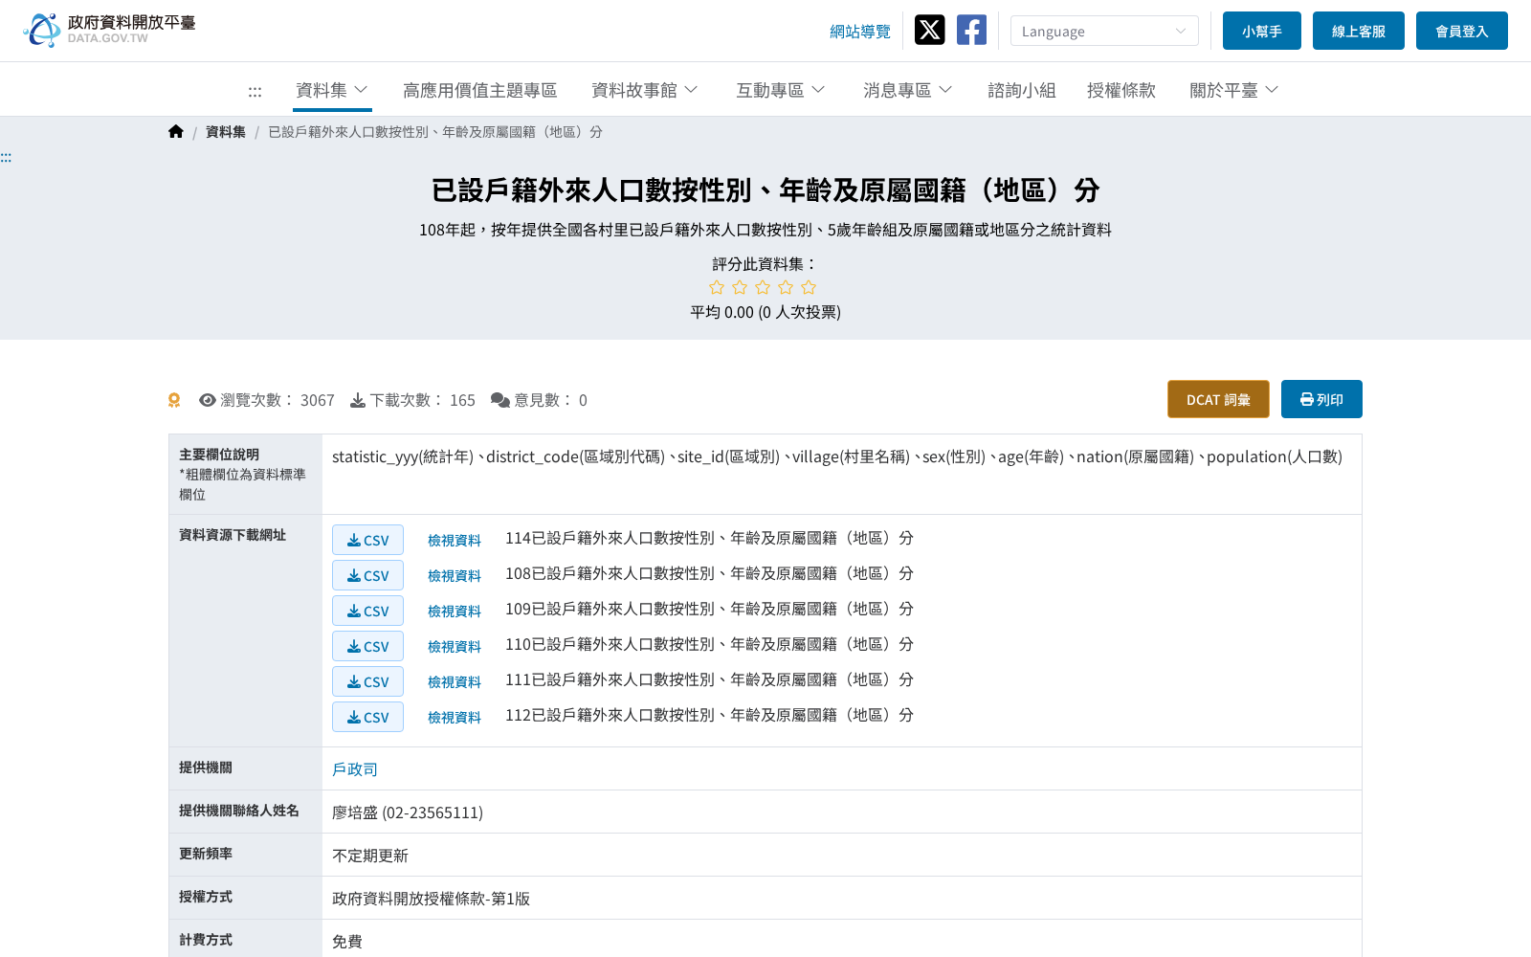The height and width of the screenshot is (957, 1531).
Task: Expand the 資料集 menu
Action: pyautogui.click(x=332, y=90)
